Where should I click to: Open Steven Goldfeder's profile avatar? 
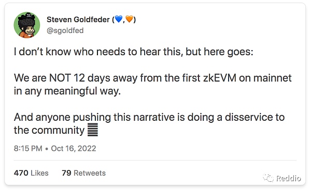tap(27, 25)
